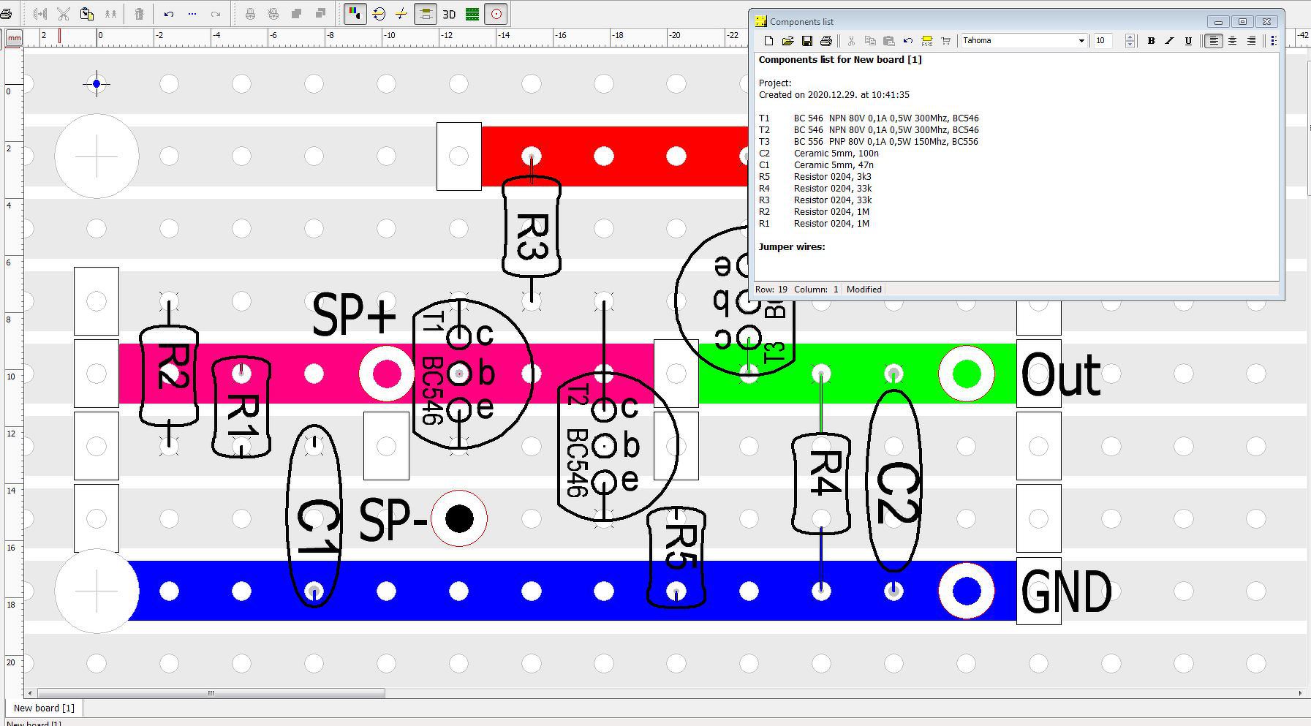
Task: Increase font size with the up stepper arrow
Action: (1130, 37)
